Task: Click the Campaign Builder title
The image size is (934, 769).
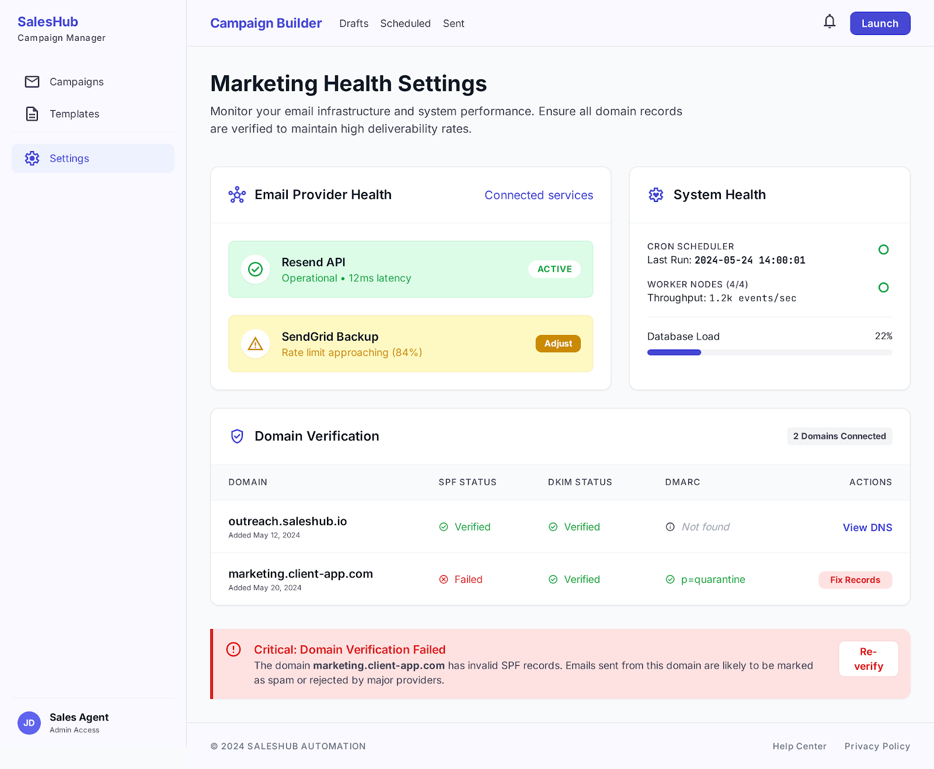Action: click(266, 23)
